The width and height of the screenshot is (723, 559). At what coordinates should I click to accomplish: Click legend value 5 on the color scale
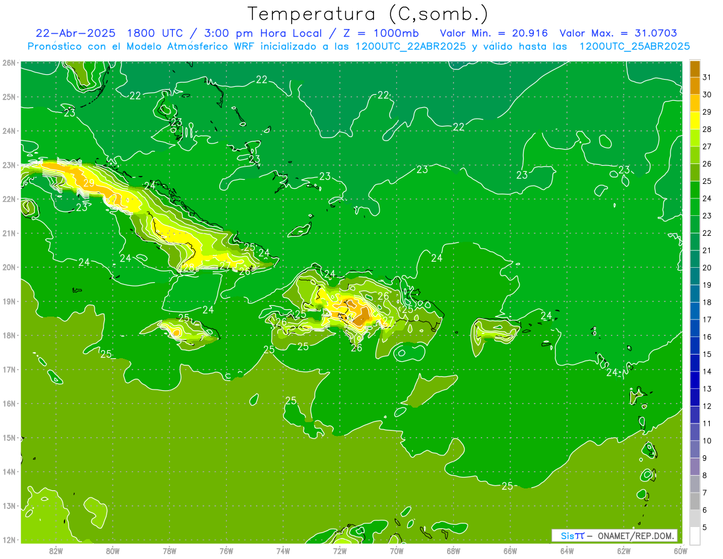(705, 527)
